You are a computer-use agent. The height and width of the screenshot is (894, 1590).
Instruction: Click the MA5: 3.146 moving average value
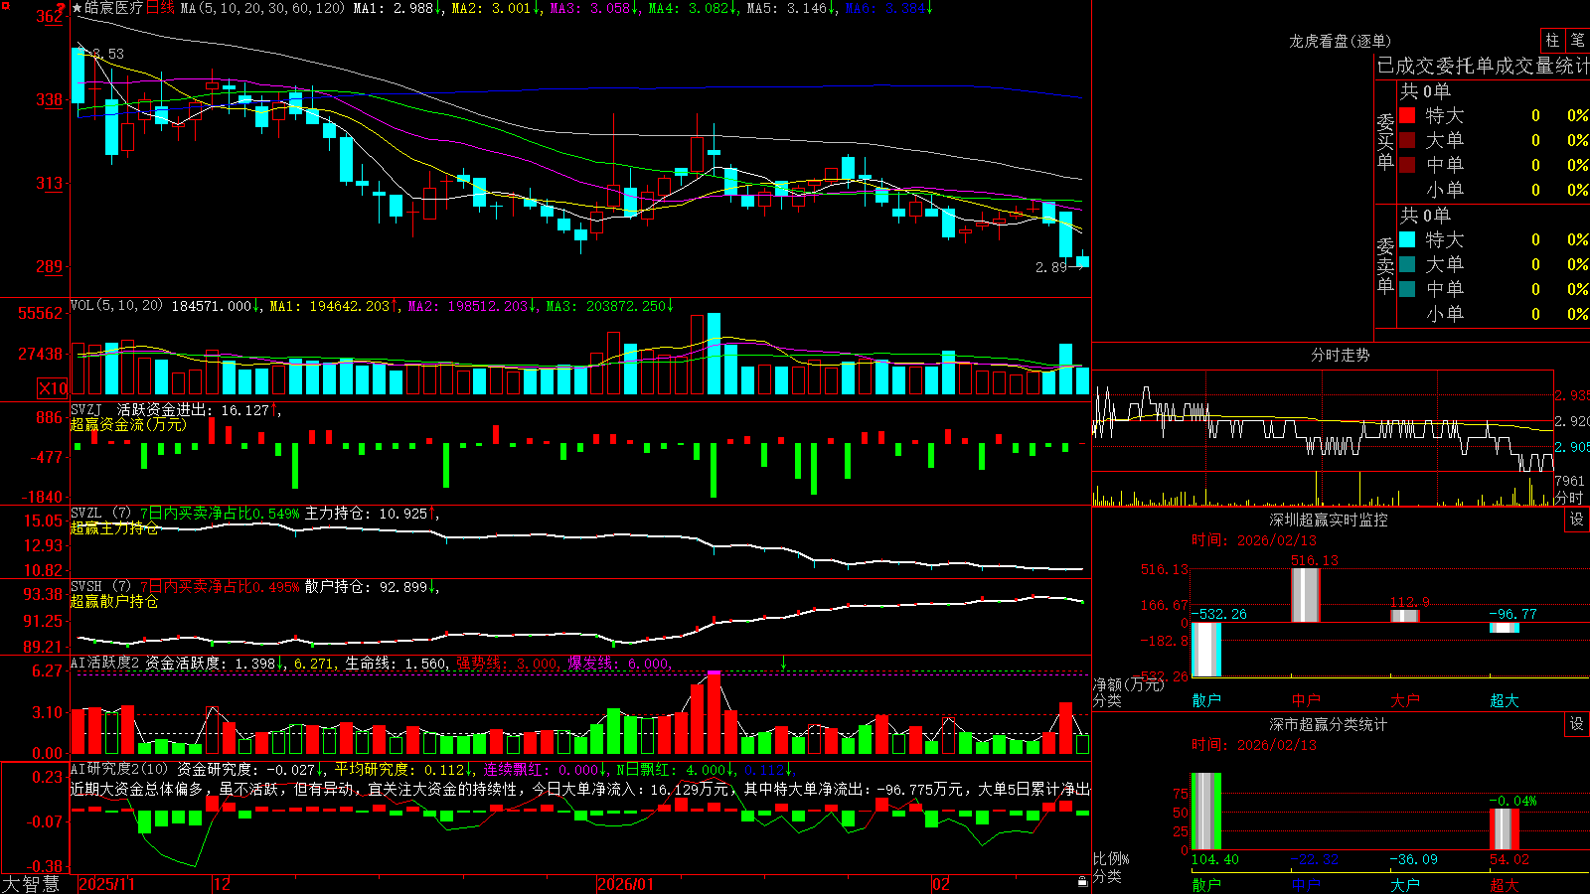(x=790, y=8)
